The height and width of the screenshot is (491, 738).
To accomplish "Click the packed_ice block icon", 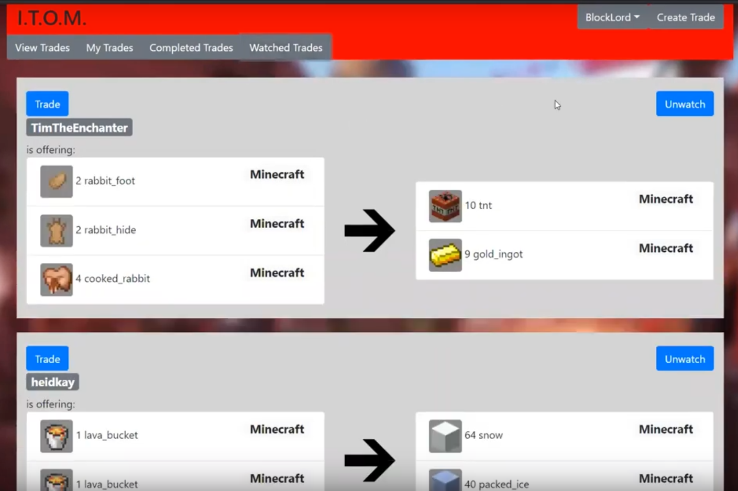I will pyautogui.click(x=445, y=481).
